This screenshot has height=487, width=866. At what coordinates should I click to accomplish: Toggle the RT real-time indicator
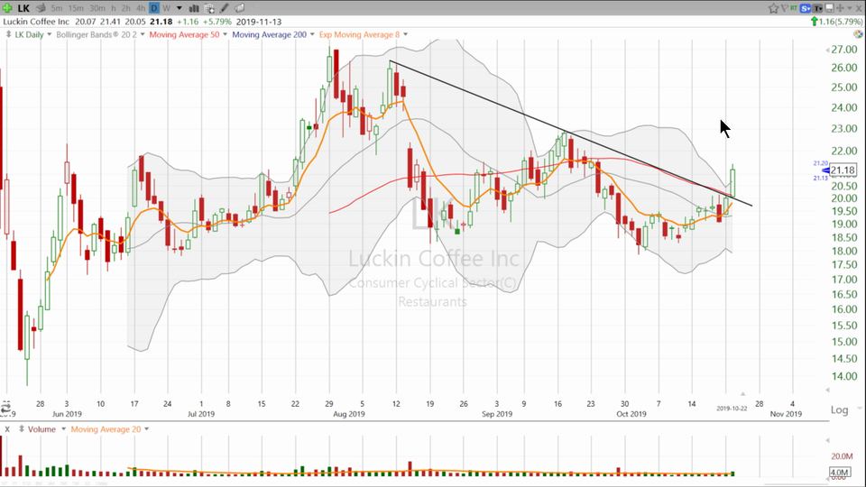click(x=794, y=8)
